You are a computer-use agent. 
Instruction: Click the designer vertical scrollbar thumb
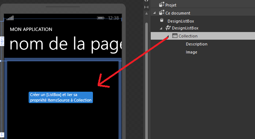tap(147, 80)
